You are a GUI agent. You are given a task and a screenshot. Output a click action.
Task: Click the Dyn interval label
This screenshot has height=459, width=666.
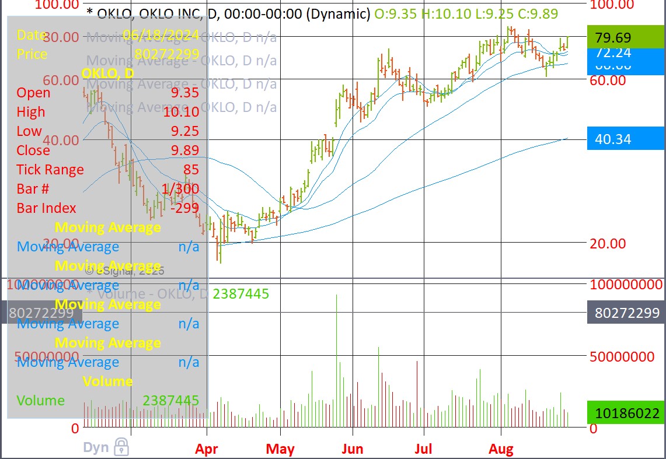(x=96, y=448)
